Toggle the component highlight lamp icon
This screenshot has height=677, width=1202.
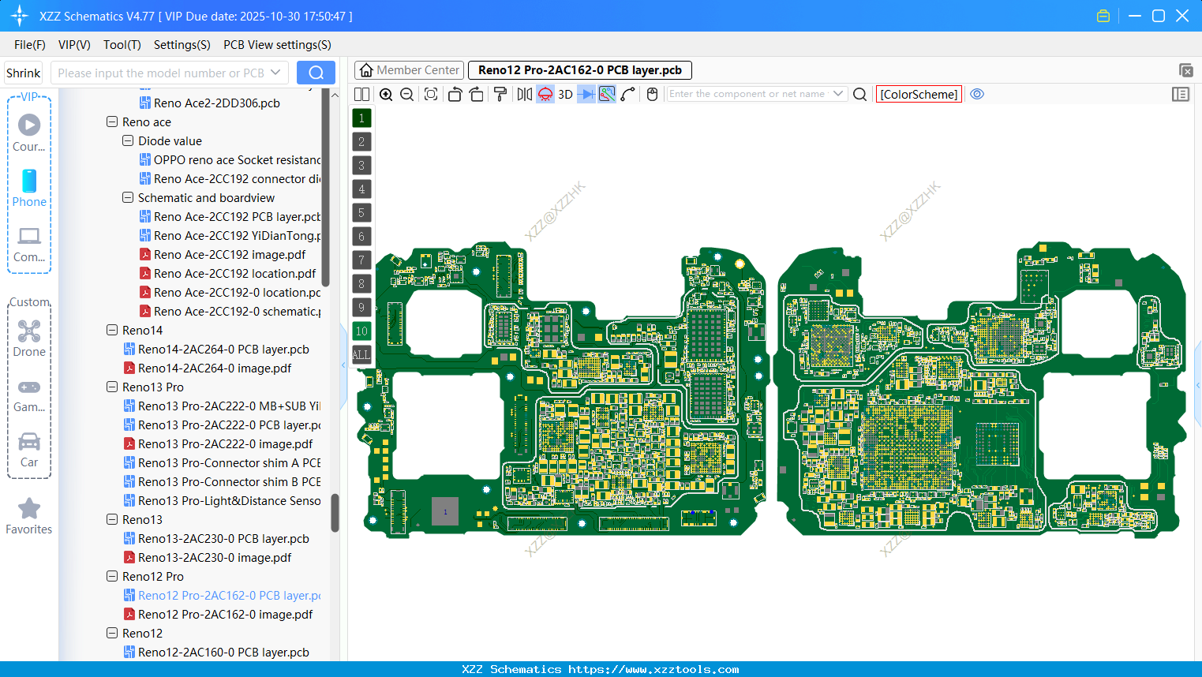(544, 94)
